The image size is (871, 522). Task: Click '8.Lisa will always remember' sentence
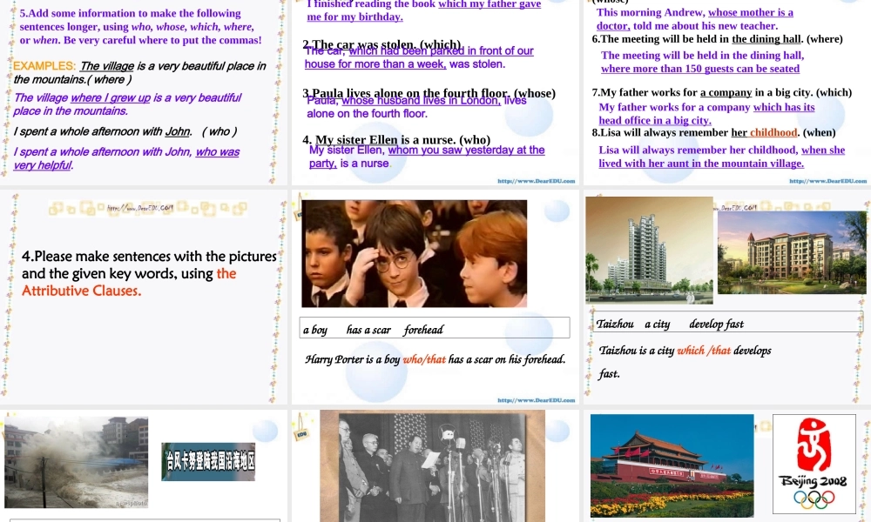(714, 132)
